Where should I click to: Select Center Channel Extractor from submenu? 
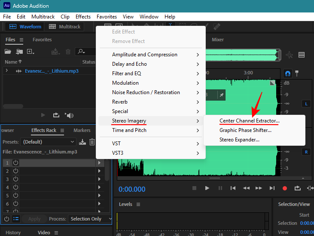pos(249,121)
